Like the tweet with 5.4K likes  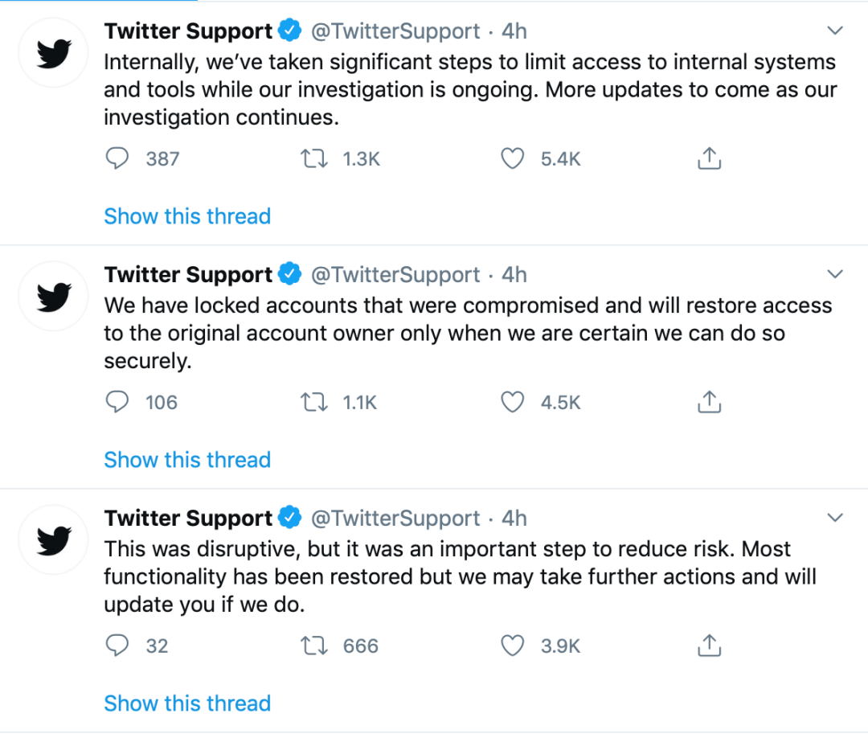(x=513, y=158)
